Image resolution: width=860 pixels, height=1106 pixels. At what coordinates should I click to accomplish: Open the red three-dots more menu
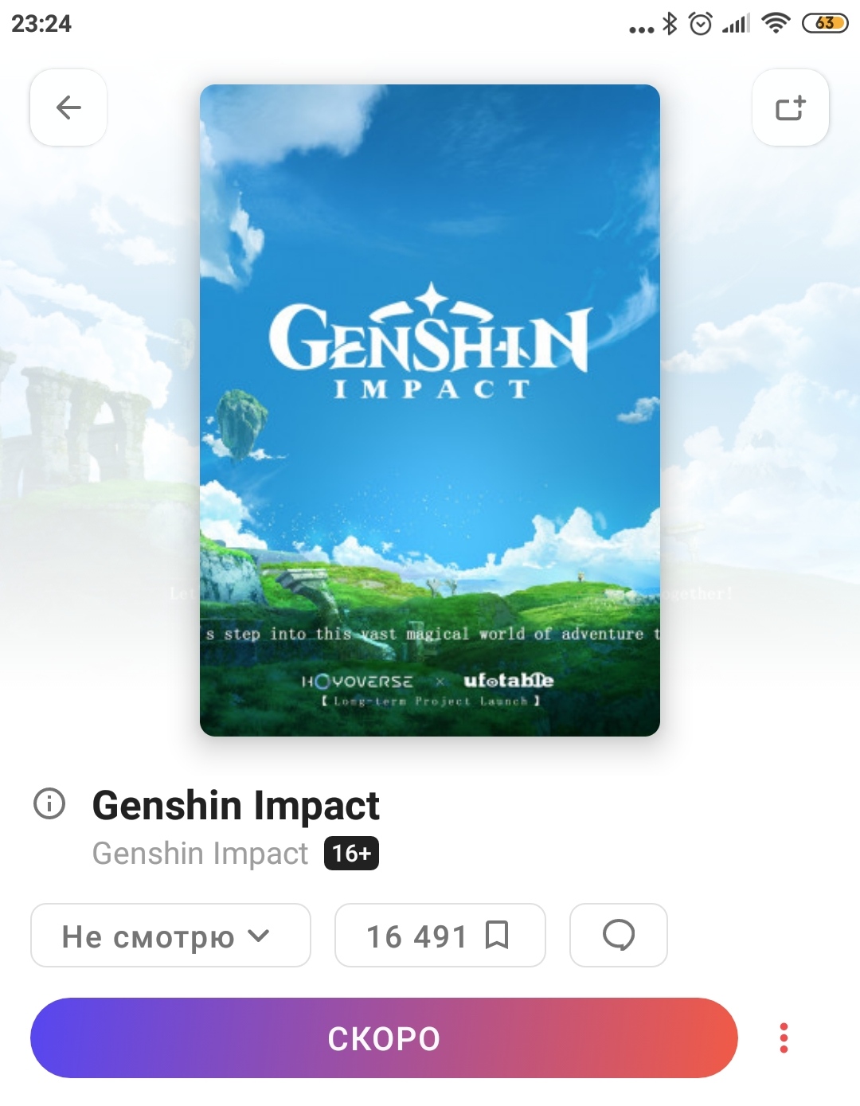pyautogui.click(x=784, y=1038)
